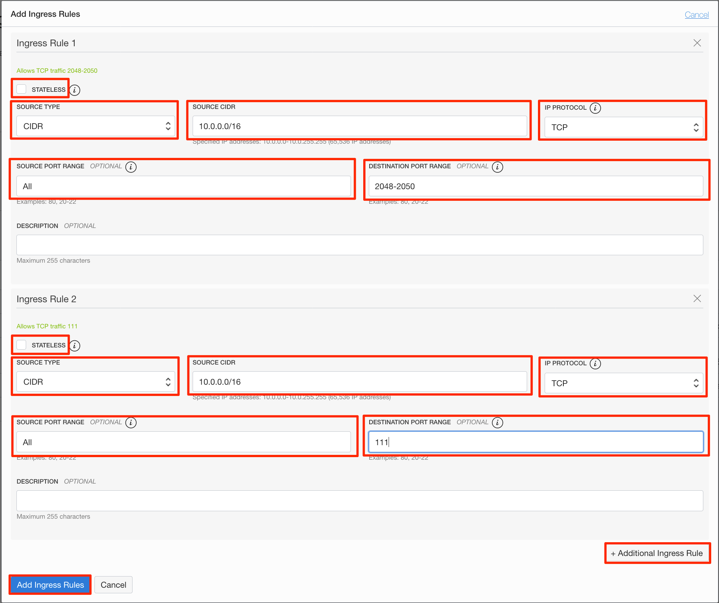Click Destination Port Range info icon in Rule 2

497,423
